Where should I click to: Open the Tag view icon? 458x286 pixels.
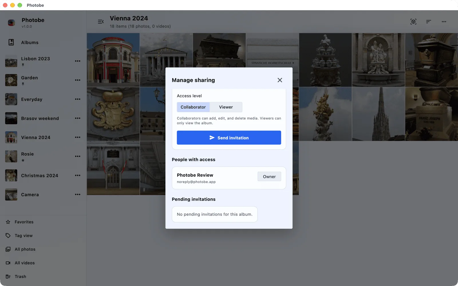click(8, 236)
